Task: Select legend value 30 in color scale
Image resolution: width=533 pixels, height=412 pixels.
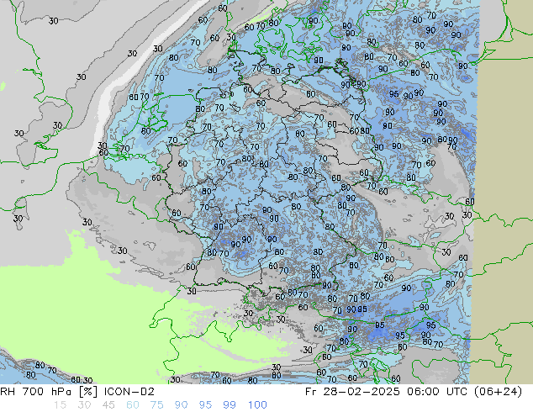Action: click(84, 405)
